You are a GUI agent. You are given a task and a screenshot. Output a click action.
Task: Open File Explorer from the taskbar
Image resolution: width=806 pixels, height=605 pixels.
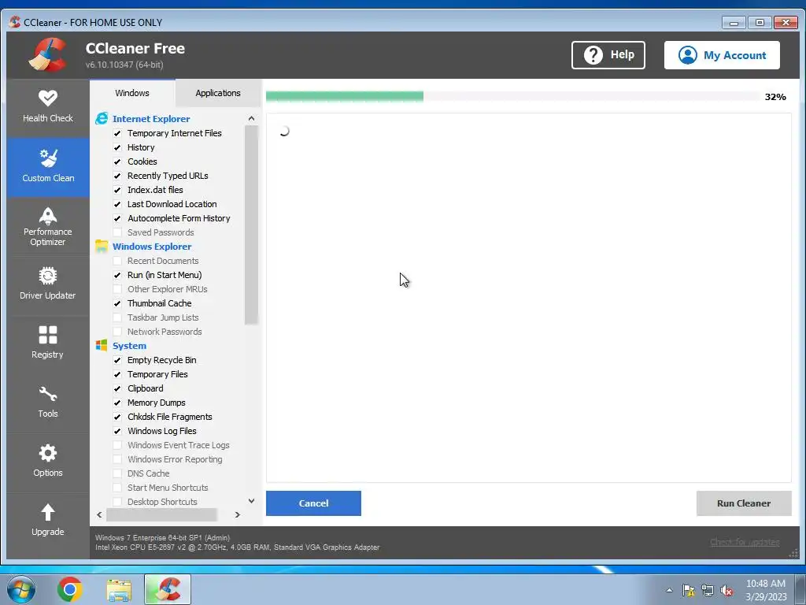click(119, 590)
